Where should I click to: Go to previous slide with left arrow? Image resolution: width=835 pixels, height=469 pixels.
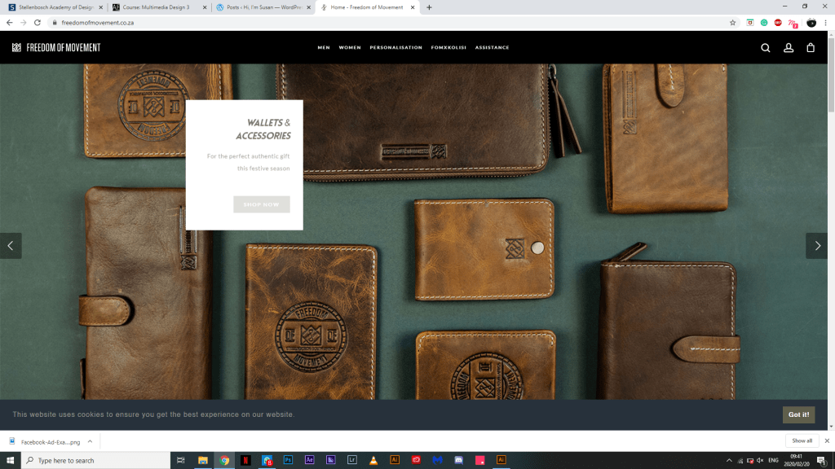point(11,246)
